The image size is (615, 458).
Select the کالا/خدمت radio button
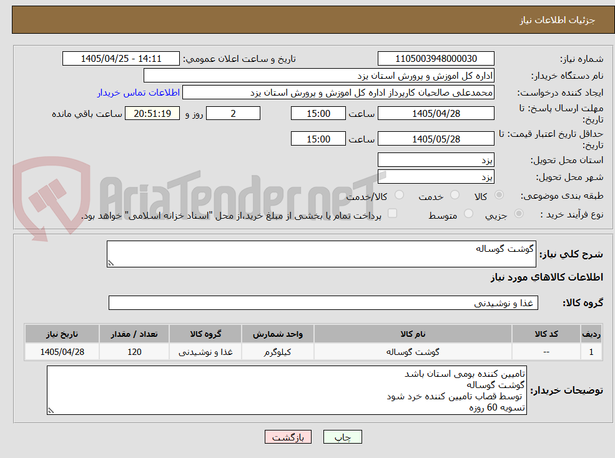399,195
